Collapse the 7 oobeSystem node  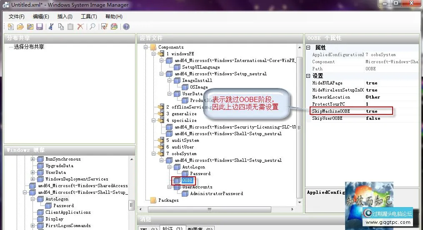click(153, 153)
